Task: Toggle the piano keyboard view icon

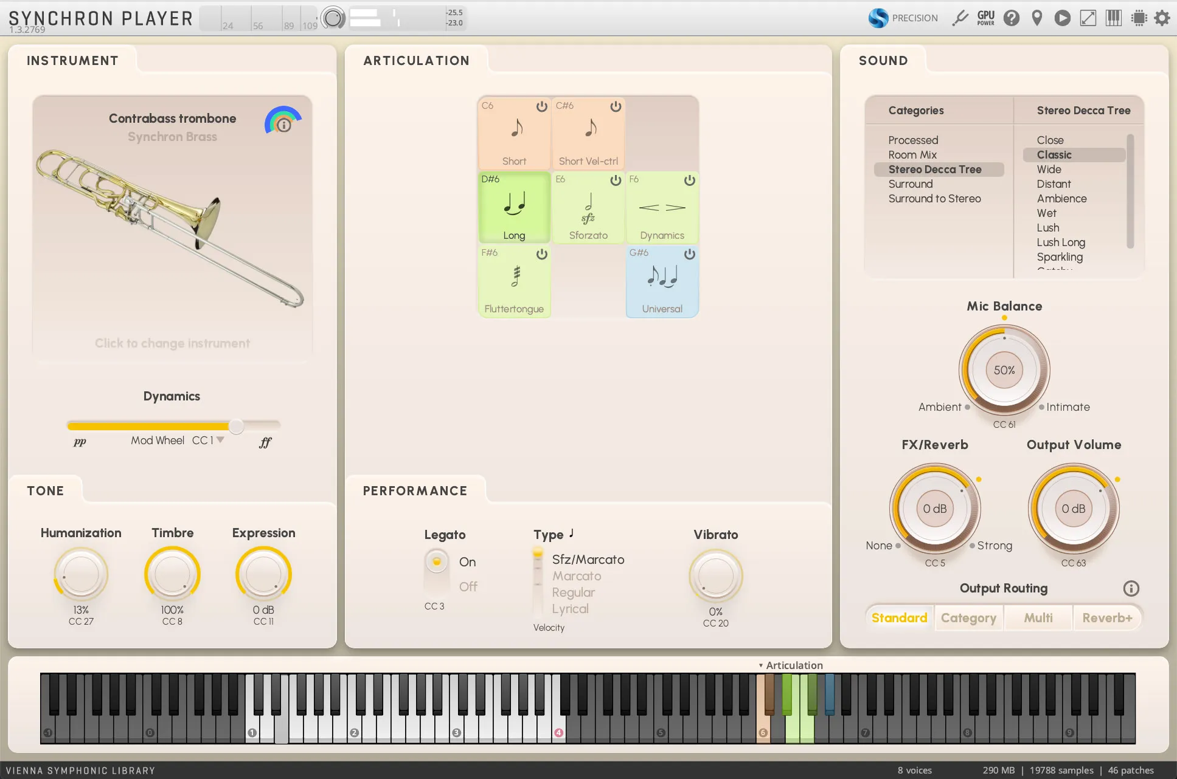Action: [1114, 18]
